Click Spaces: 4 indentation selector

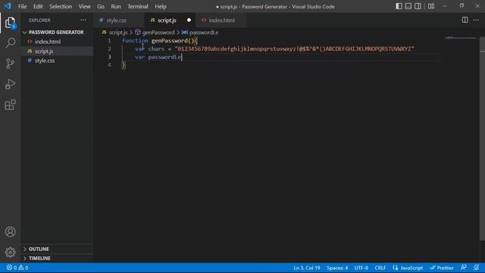337,268
